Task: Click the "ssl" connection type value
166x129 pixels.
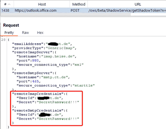Action: (78, 65)
